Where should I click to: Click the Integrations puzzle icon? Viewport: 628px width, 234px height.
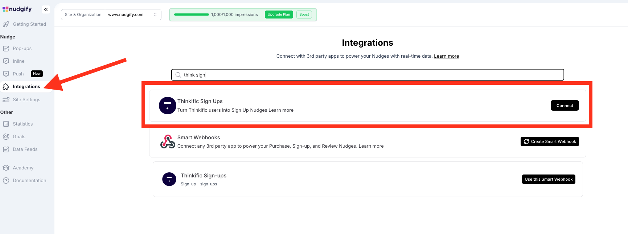pyautogui.click(x=6, y=87)
